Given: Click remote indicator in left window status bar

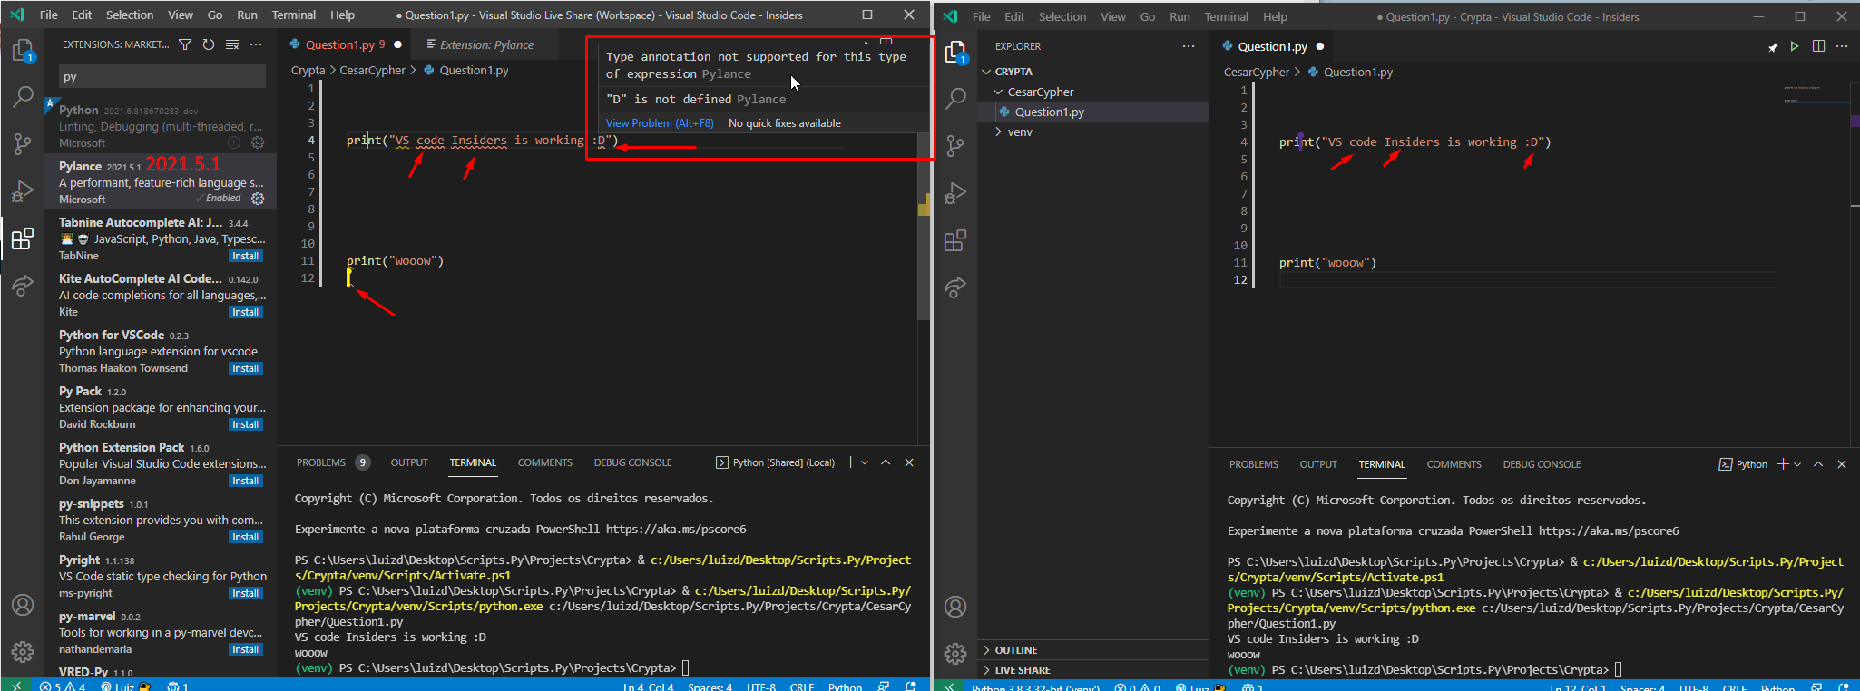Looking at the screenshot, I should click(15, 686).
